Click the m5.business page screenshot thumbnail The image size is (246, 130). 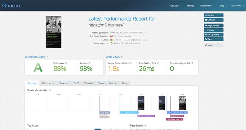(54, 32)
